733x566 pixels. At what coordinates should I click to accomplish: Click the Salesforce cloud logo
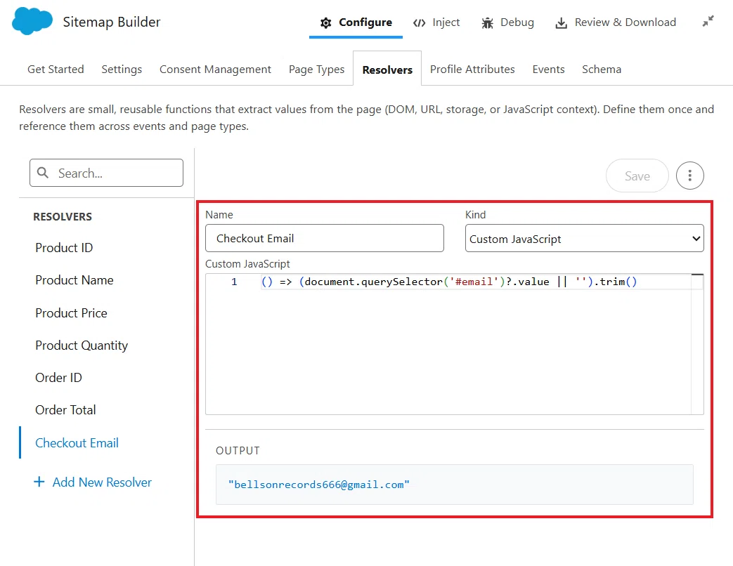pyautogui.click(x=32, y=22)
